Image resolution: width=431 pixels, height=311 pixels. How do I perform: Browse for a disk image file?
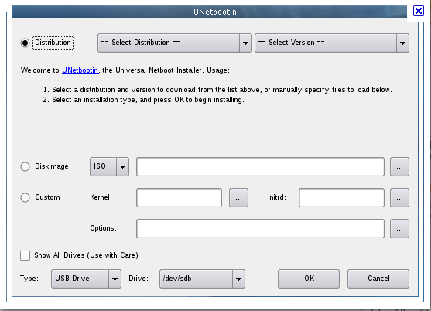[x=399, y=166]
